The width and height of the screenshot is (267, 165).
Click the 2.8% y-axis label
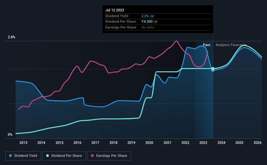[12, 37]
